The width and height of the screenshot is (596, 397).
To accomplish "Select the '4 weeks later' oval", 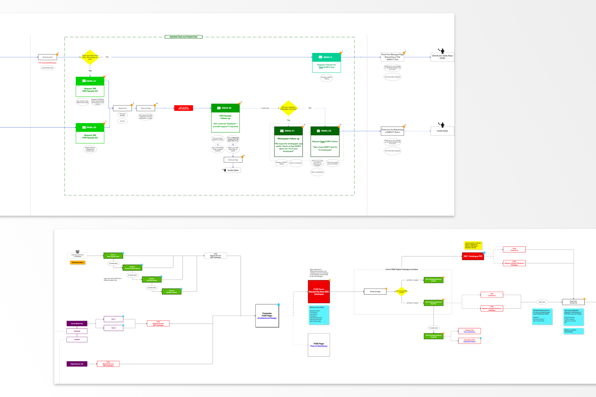I will tap(433, 328).
